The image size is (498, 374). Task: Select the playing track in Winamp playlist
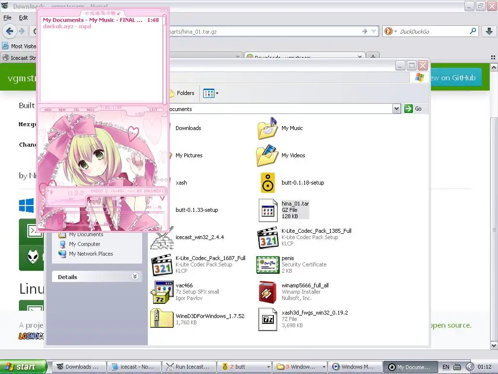pos(101,20)
